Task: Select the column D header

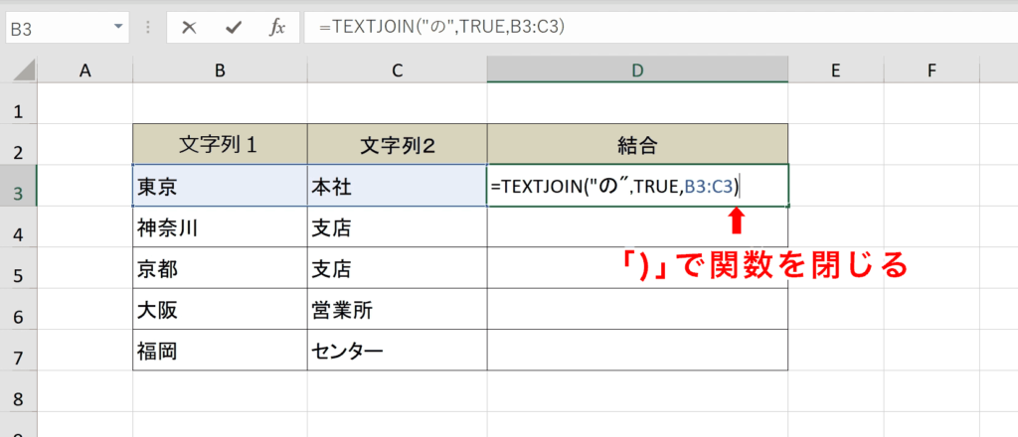Action: (636, 70)
